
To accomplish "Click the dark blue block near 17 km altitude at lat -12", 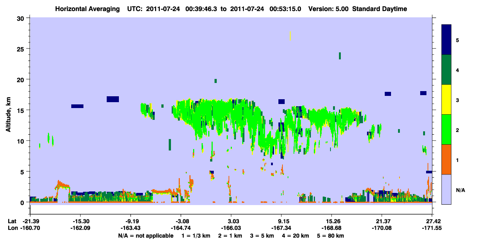I will (113, 99).
